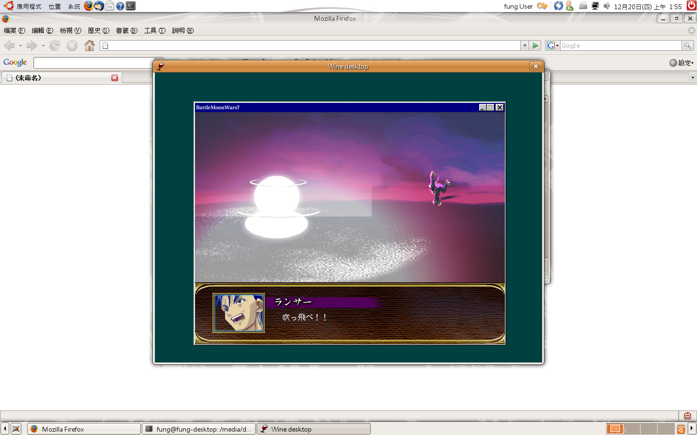Open the 編輯 (E) menu
697x435 pixels.
[43, 30]
